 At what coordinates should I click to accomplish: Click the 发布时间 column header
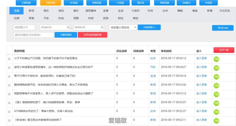click(166, 51)
